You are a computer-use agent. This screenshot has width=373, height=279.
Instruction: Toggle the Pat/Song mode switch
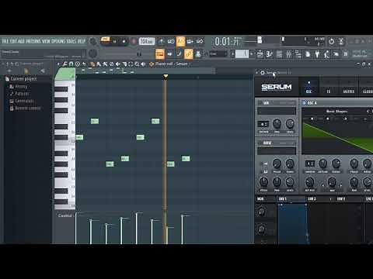tap(105, 40)
